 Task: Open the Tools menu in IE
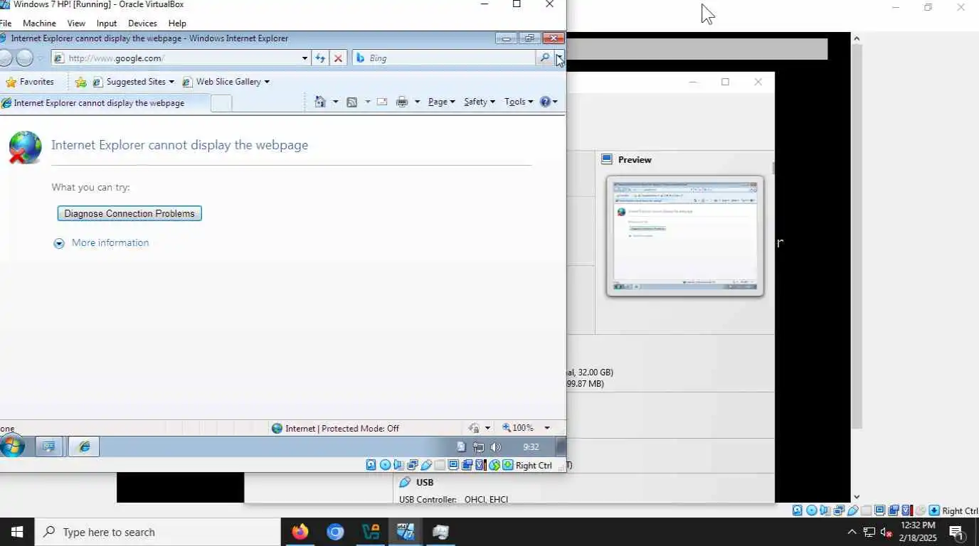point(519,102)
